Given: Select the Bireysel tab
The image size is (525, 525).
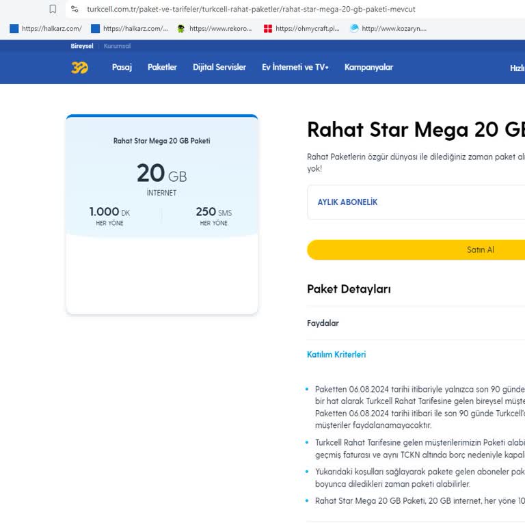Looking at the screenshot, I should pyautogui.click(x=82, y=46).
